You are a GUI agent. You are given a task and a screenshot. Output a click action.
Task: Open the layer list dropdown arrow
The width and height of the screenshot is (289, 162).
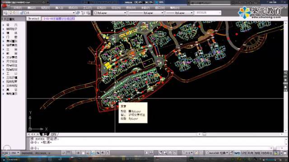click(74, 13)
